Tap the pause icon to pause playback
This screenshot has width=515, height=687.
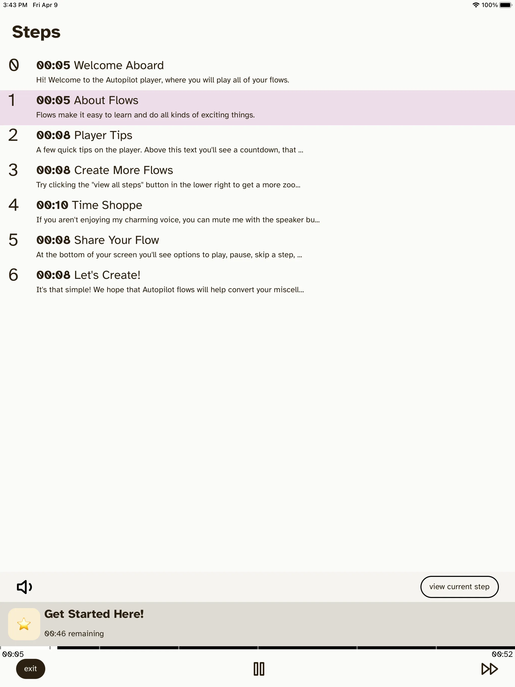coord(258,668)
